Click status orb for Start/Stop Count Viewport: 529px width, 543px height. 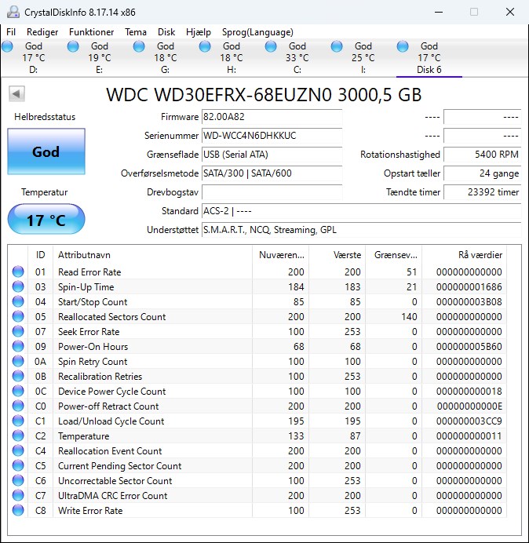click(x=18, y=301)
